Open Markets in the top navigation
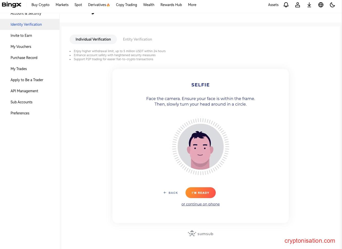This screenshot has width=342, height=249. point(62,5)
